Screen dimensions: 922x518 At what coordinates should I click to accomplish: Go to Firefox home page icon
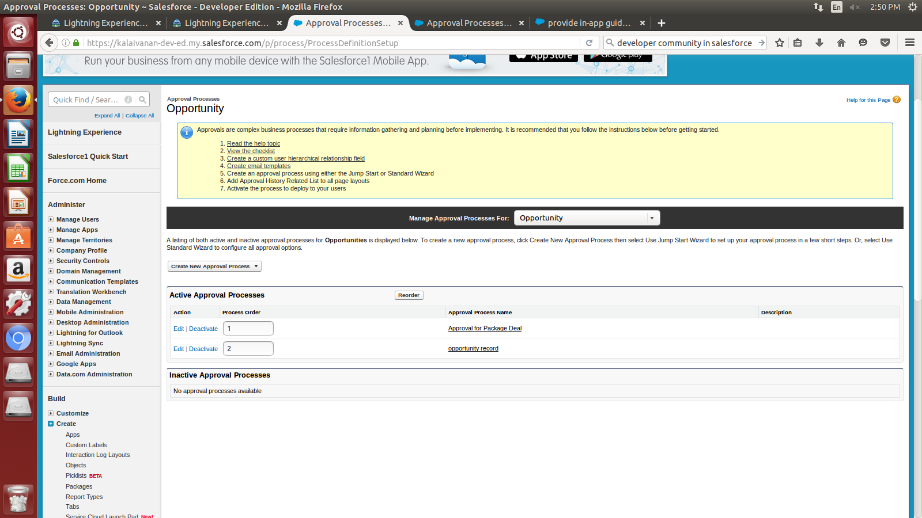pyautogui.click(x=841, y=43)
